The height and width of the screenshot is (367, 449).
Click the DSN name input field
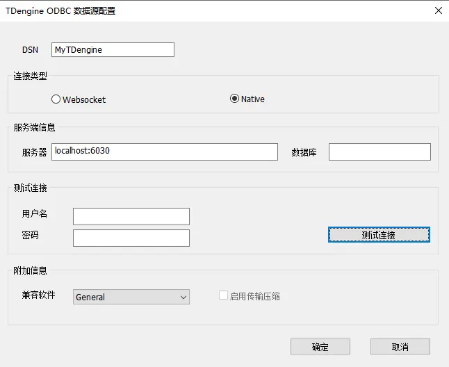[113, 50]
